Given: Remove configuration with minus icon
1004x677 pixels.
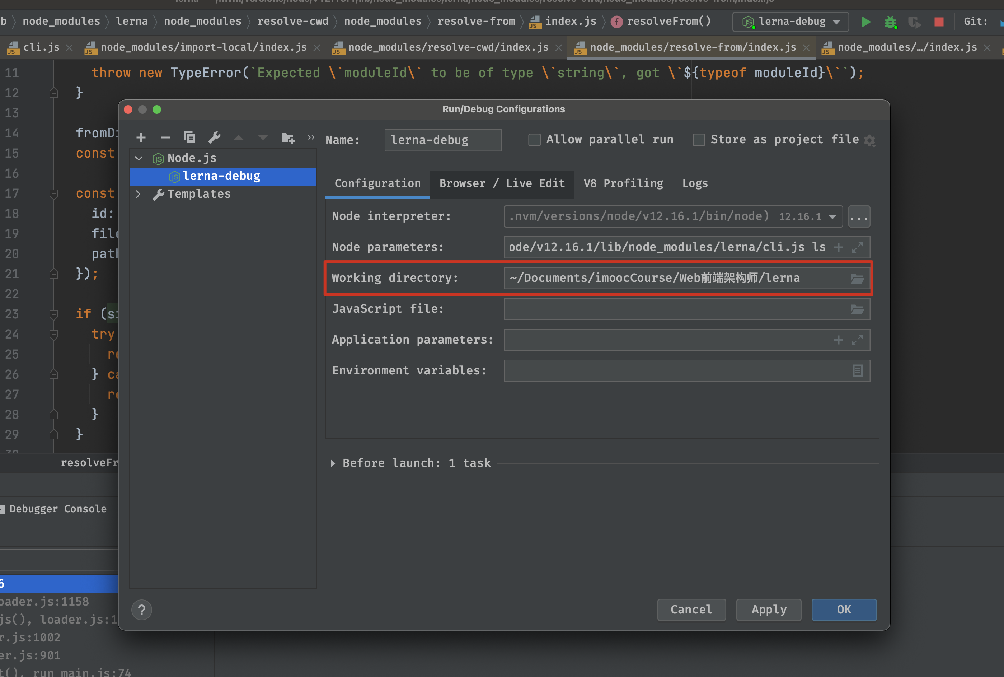Looking at the screenshot, I should (x=165, y=138).
